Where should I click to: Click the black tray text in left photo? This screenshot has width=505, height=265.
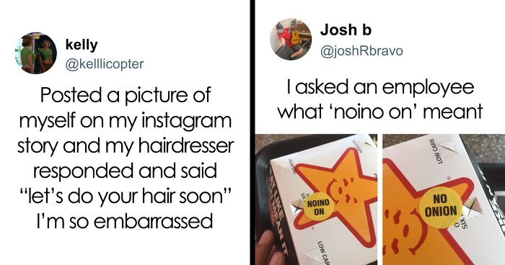click(274, 217)
